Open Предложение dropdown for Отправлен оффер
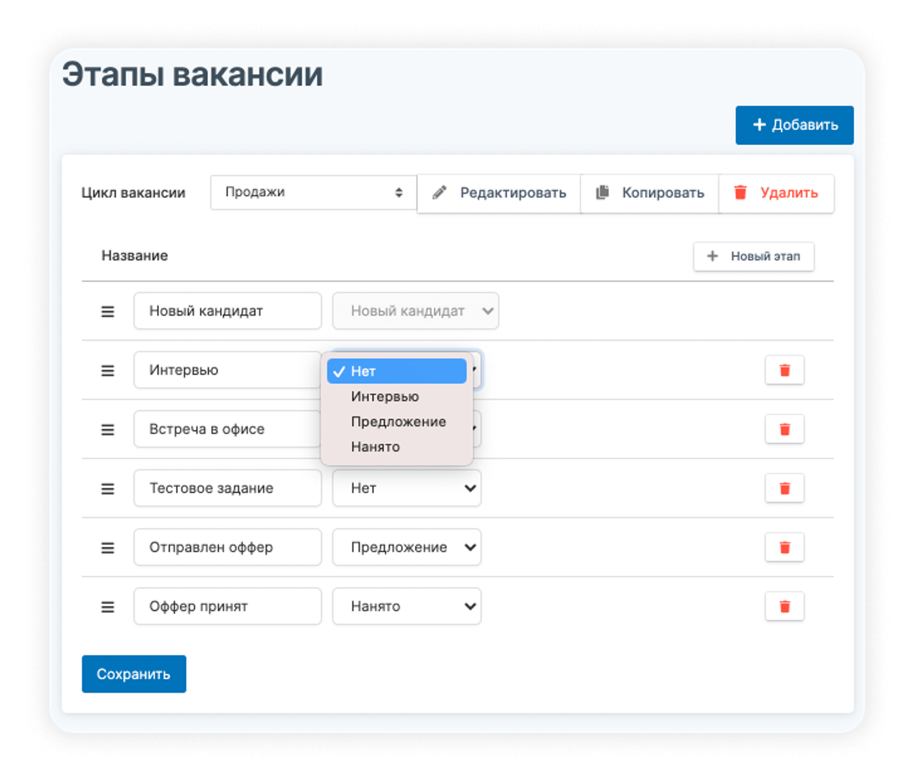 click(x=407, y=547)
